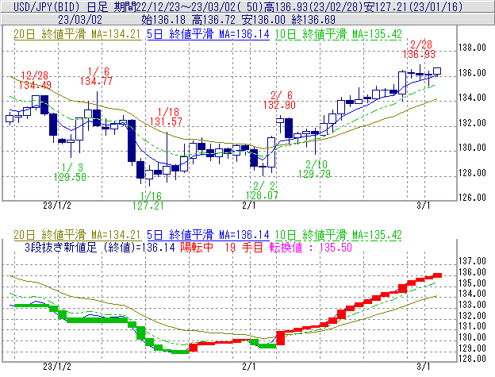
Task: Click the 12/28 134.49 high label
Action: (35, 80)
